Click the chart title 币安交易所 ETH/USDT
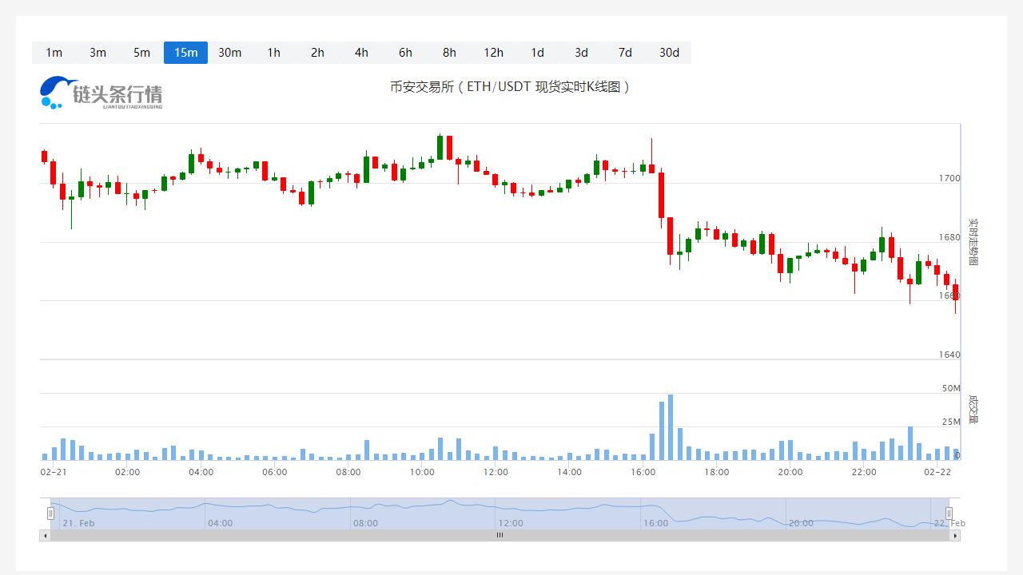1023x575 pixels. pos(510,87)
